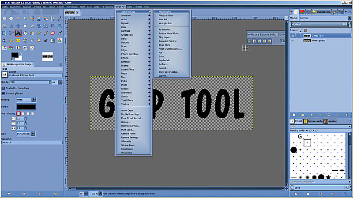Screen dimensions: 353x198
Task: Adjust the Deckkraft opacity slider
Action: tap(320, 24)
